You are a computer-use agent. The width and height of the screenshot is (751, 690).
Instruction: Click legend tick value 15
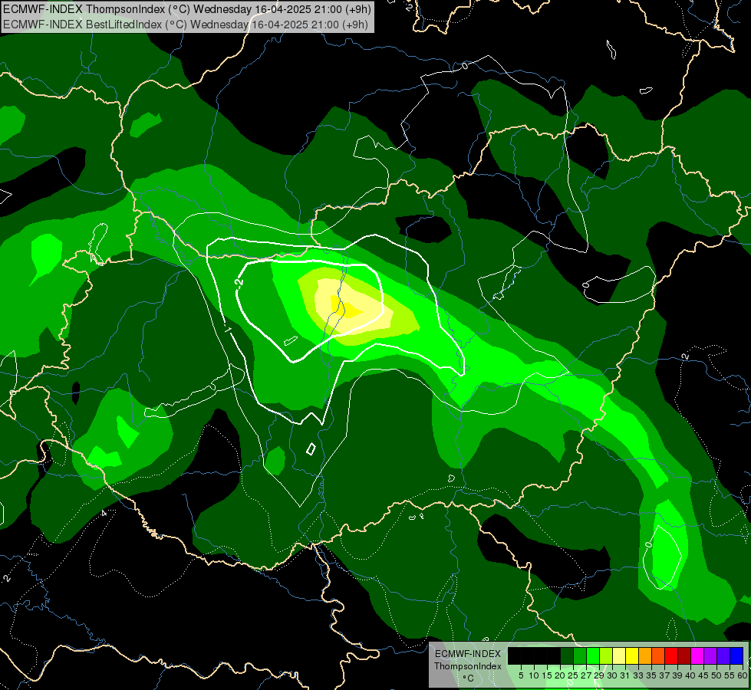pyautogui.click(x=548, y=675)
